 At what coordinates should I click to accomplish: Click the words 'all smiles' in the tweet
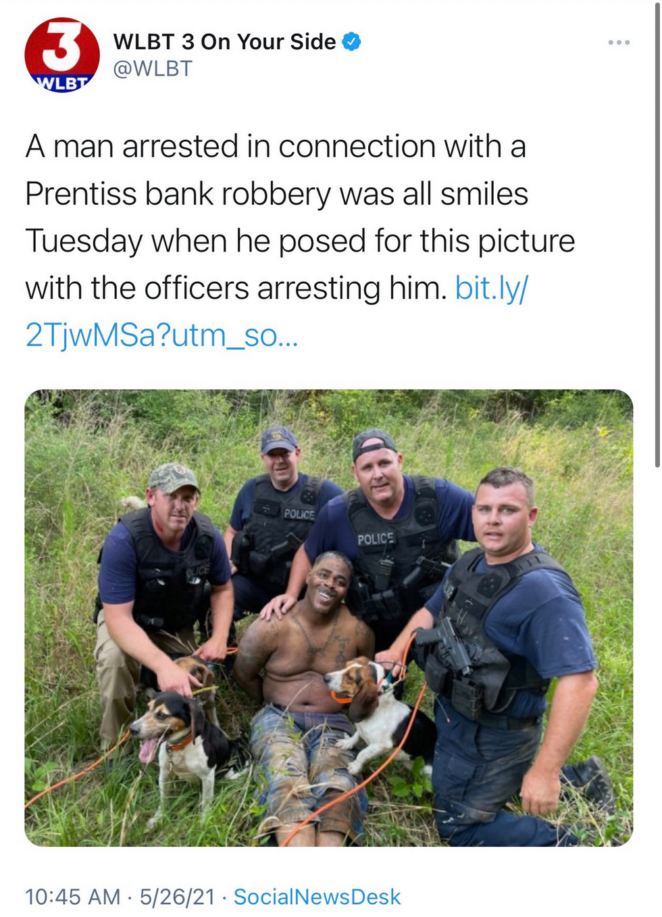465,194
